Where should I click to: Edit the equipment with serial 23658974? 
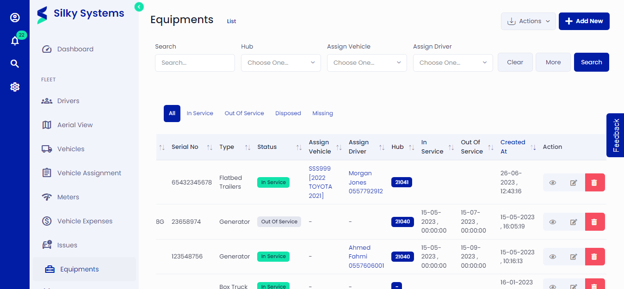574,222
